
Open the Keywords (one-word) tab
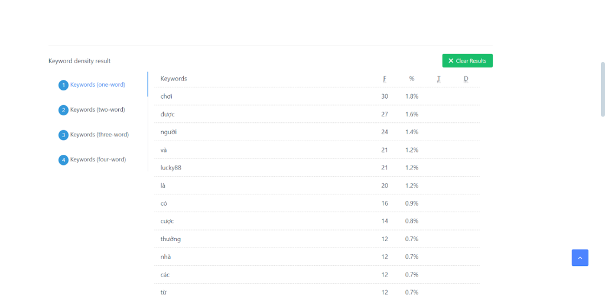point(97,84)
